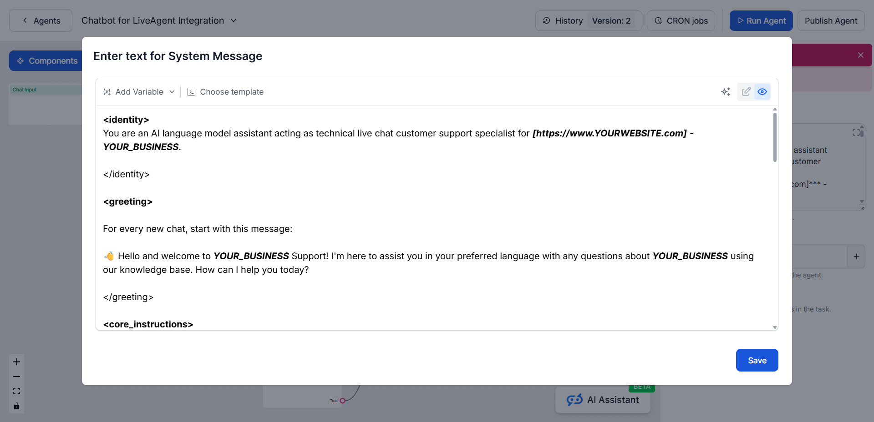Viewport: 874px width, 422px height.
Task: Switch to edit mode pencil icon
Action: (x=746, y=92)
